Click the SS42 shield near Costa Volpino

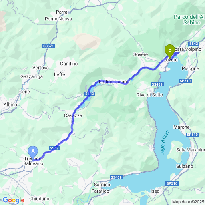click(x=194, y=44)
